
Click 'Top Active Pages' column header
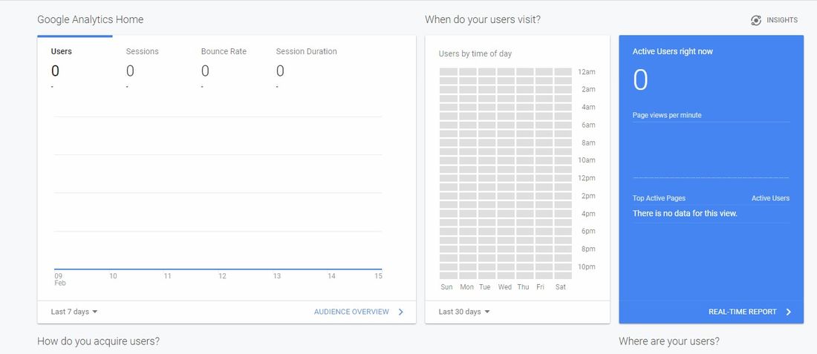659,198
